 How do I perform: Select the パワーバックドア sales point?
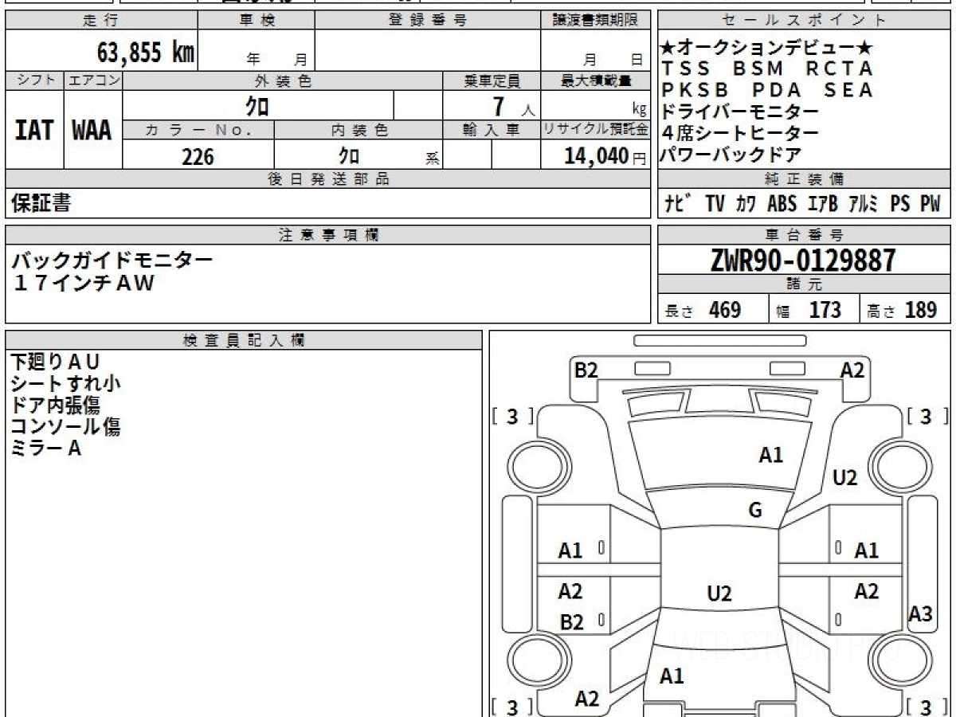tap(731, 155)
